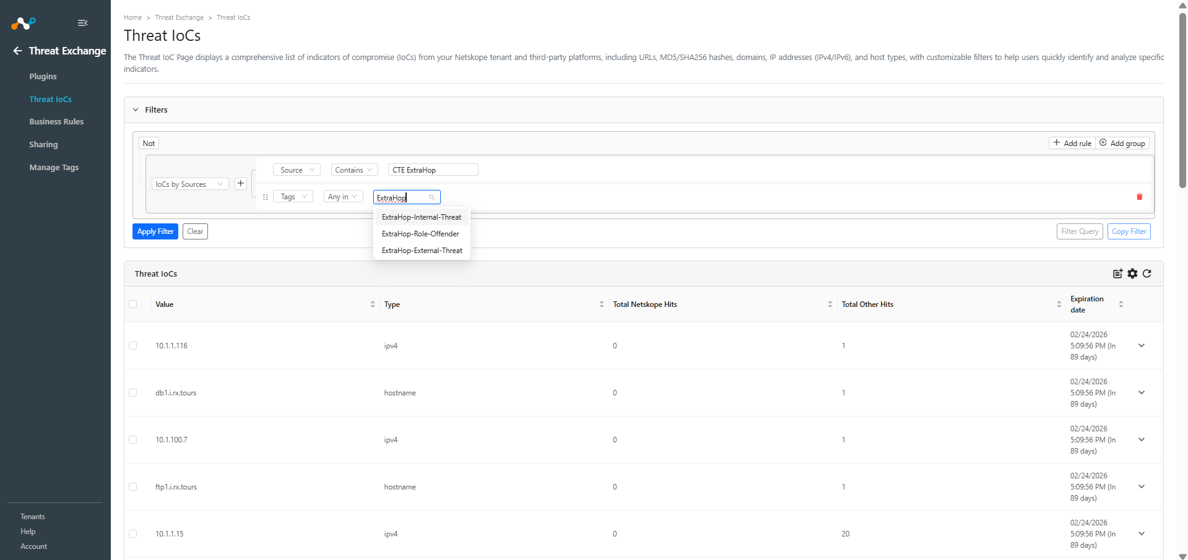Expand the db1.i.rx.tours row details

point(1142,393)
